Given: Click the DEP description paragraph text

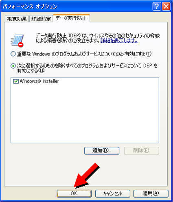Looking at the screenshot, I should 98,38.
